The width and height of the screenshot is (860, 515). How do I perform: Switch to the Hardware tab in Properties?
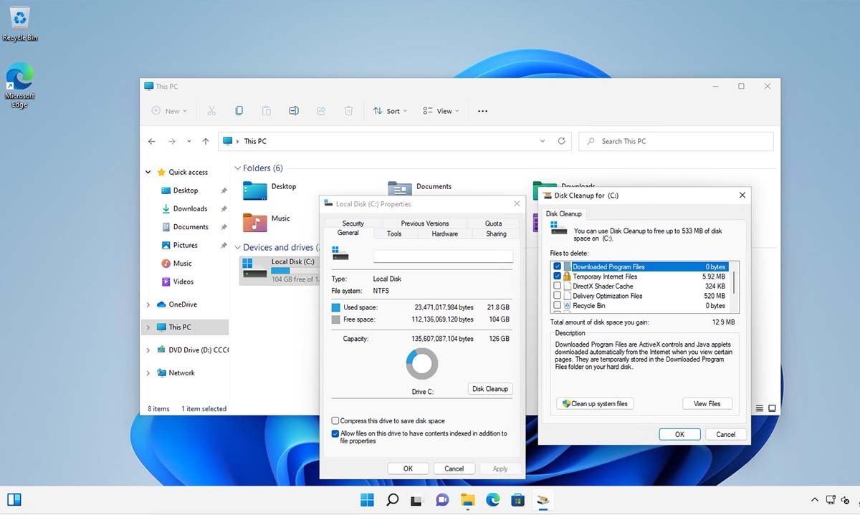coord(444,233)
